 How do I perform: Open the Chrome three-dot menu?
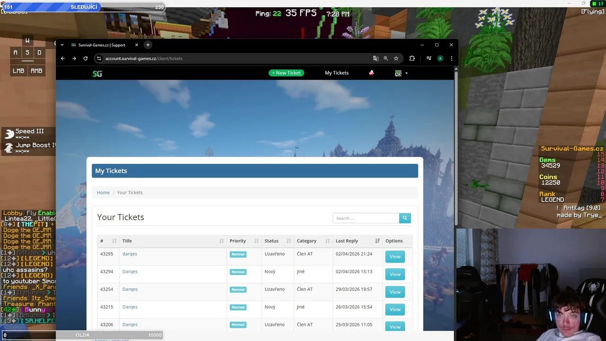[x=452, y=58]
